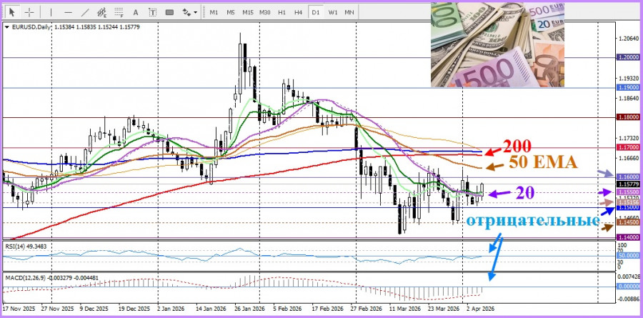Draw a vertical line

[51, 12]
